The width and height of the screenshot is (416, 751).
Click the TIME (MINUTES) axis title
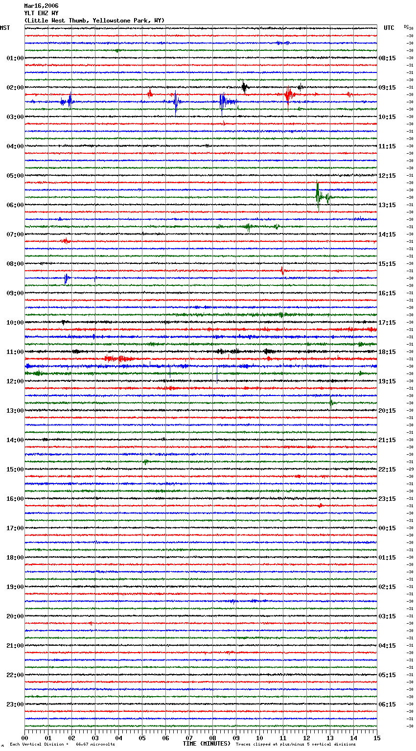[x=207, y=744]
